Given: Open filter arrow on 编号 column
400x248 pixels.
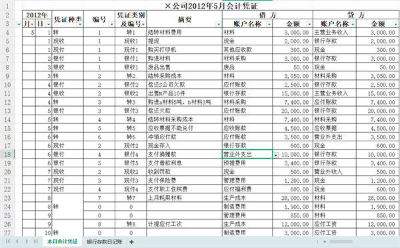Looking at the screenshot, I should point(111,24).
